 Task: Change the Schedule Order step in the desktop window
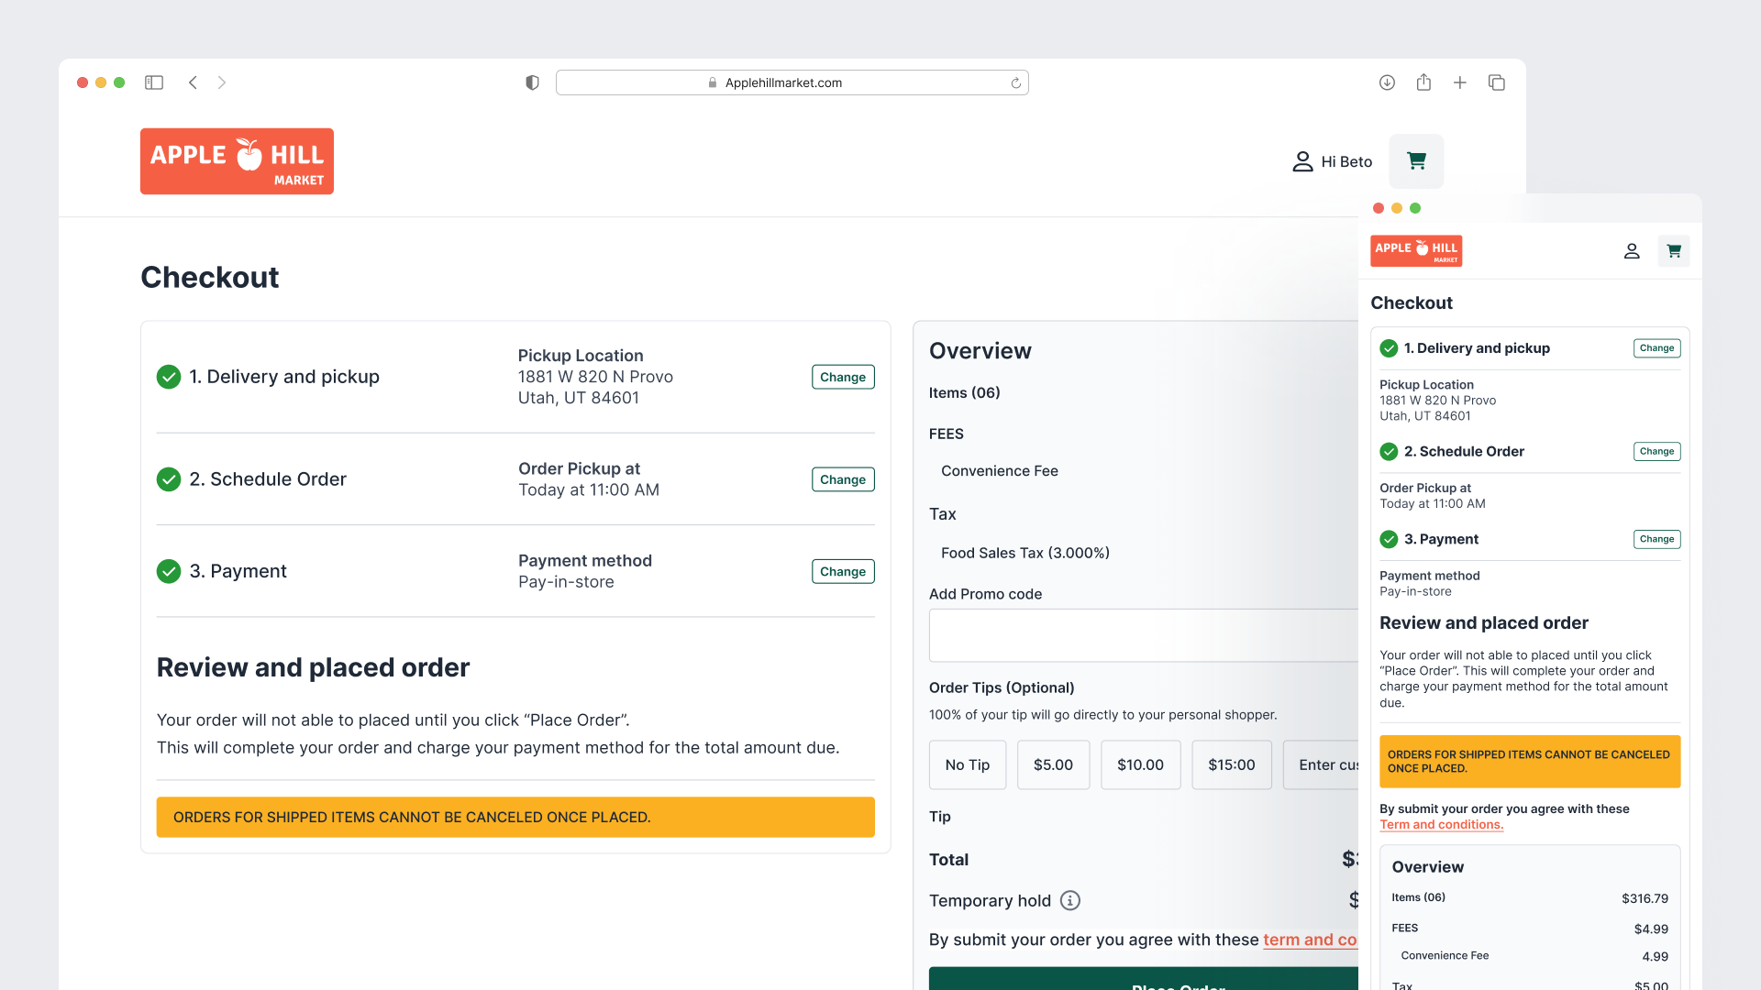[843, 479]
